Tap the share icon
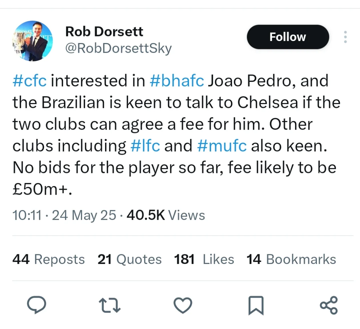 [x=329, y=305]
